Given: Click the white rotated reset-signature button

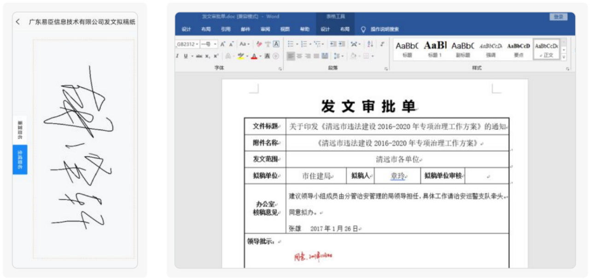Looking at the screenshot, I should click(x=20, y=130).
